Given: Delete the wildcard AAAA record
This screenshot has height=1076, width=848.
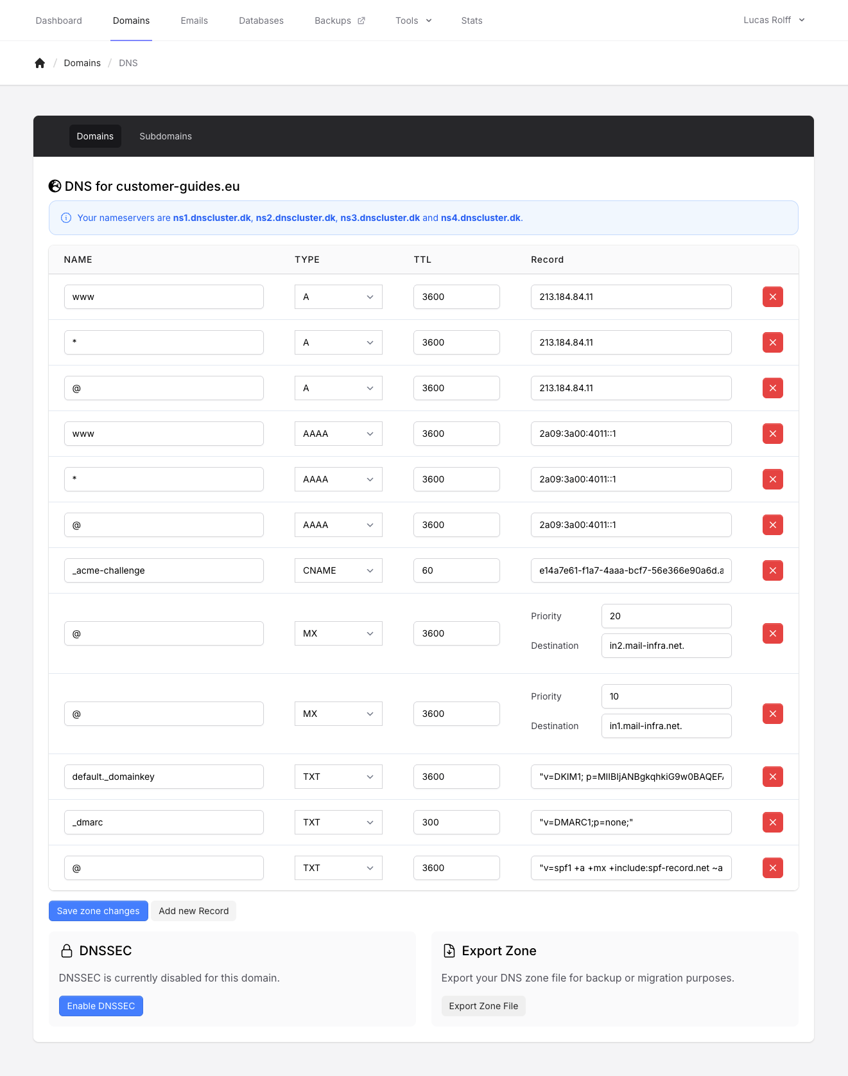Looking at the screenshot, I should tap(772, 479).
